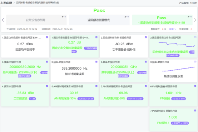The image size is (198, 132).
Task: Click corner icon on 0.27 dB card
Action: click(x=96, y=37)
